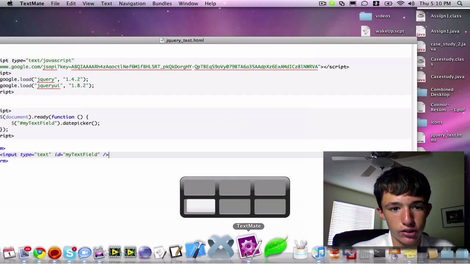470x264 pixels.
Task: Launch Google Chrome from the Dock
Action: tap(40, 253)
